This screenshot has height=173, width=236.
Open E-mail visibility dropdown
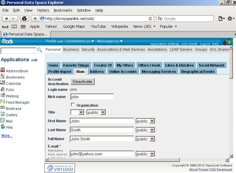152,154
